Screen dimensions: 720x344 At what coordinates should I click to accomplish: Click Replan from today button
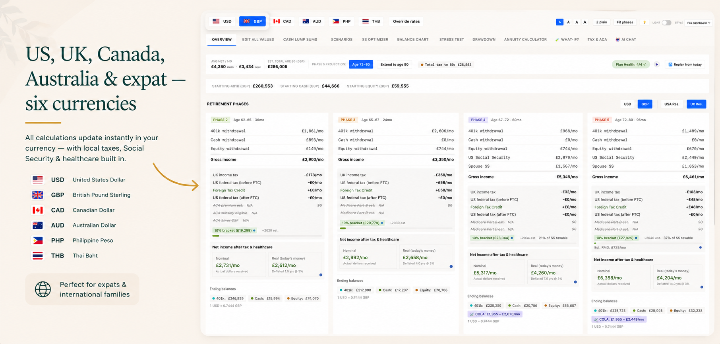click(685, 65)
